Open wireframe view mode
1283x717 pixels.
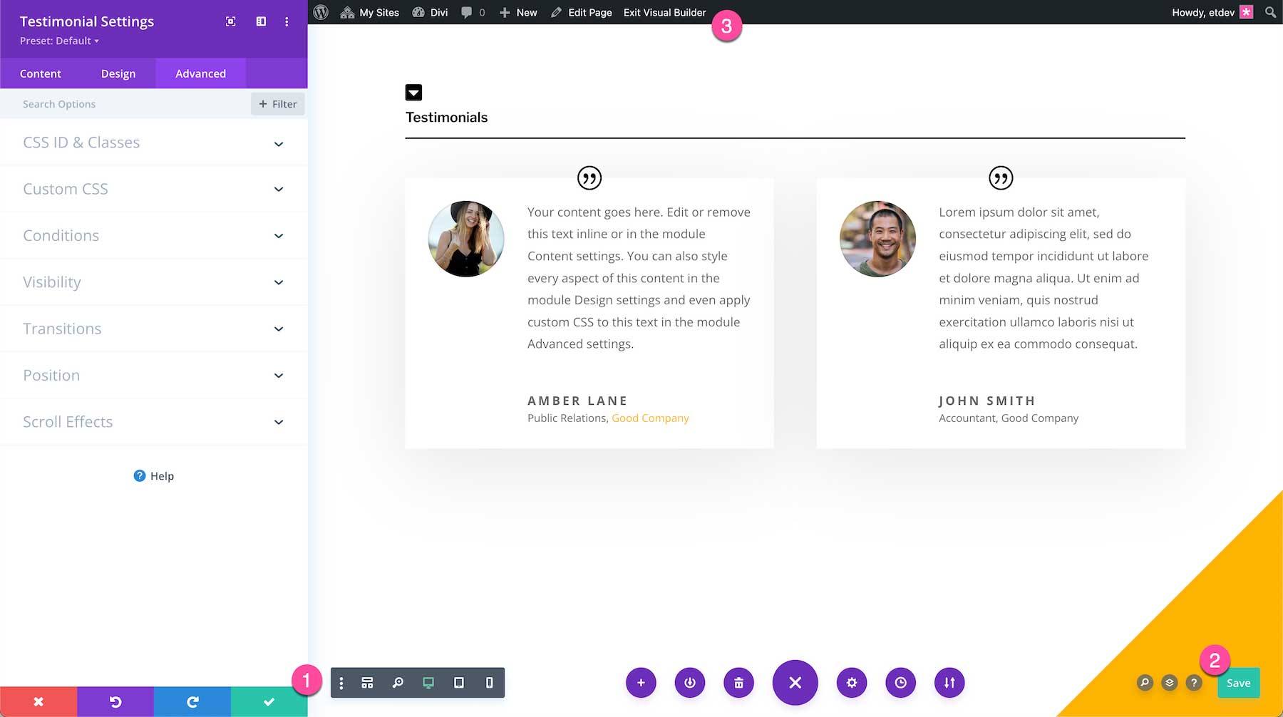click(x=367, y=682)
